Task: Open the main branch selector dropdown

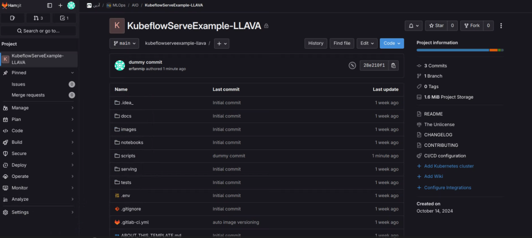Action: (x=124, y=44)
